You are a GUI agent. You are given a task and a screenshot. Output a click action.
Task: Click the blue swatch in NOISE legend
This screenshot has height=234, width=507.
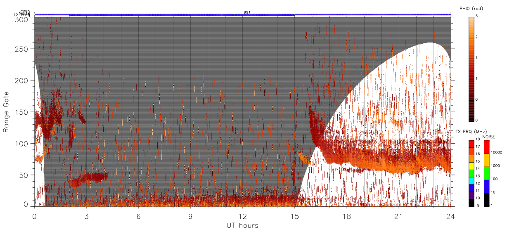[486, 187]
